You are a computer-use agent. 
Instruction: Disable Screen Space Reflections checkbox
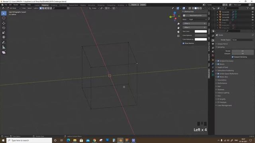point(218,74)
